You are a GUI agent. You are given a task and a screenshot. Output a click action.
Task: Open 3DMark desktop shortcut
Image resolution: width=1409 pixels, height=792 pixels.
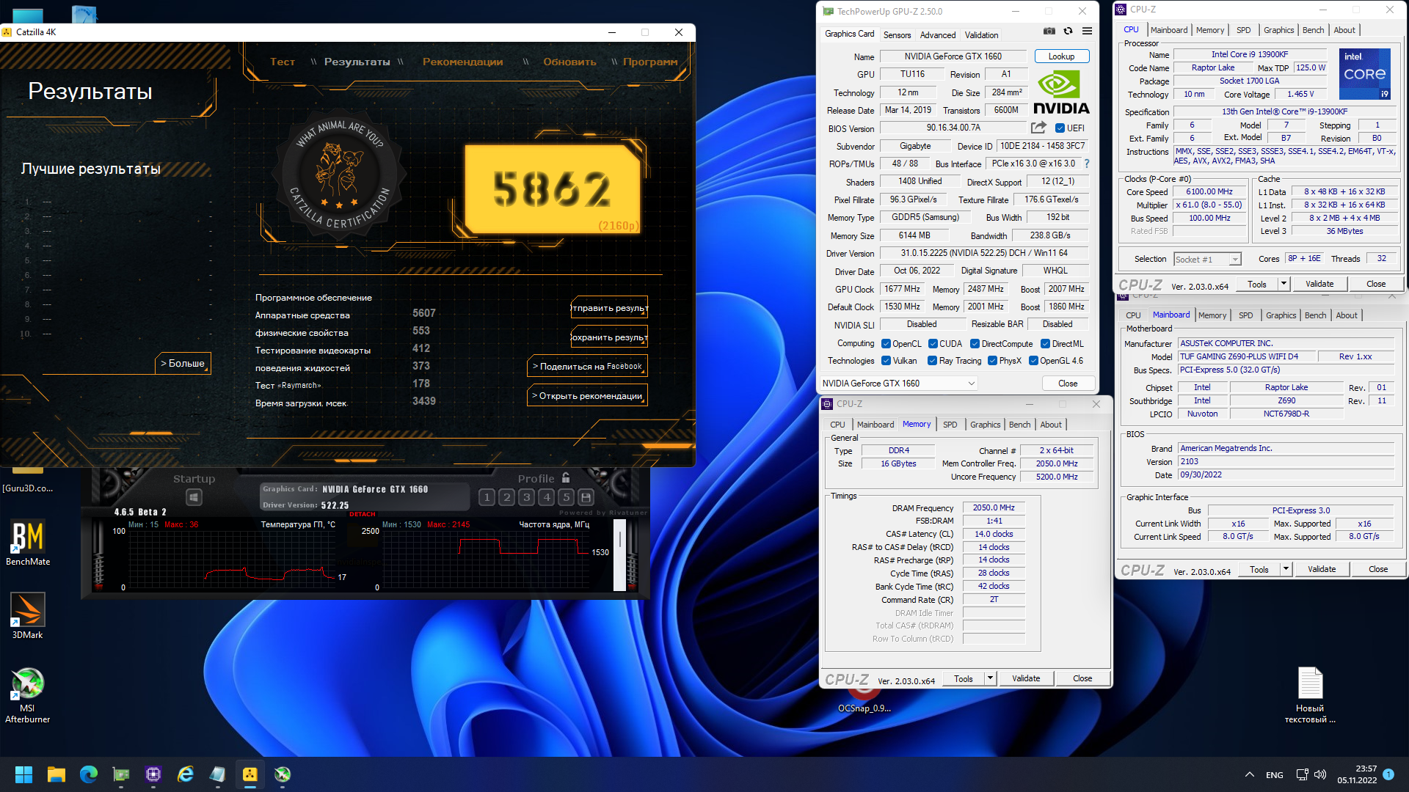click(28, 616)
